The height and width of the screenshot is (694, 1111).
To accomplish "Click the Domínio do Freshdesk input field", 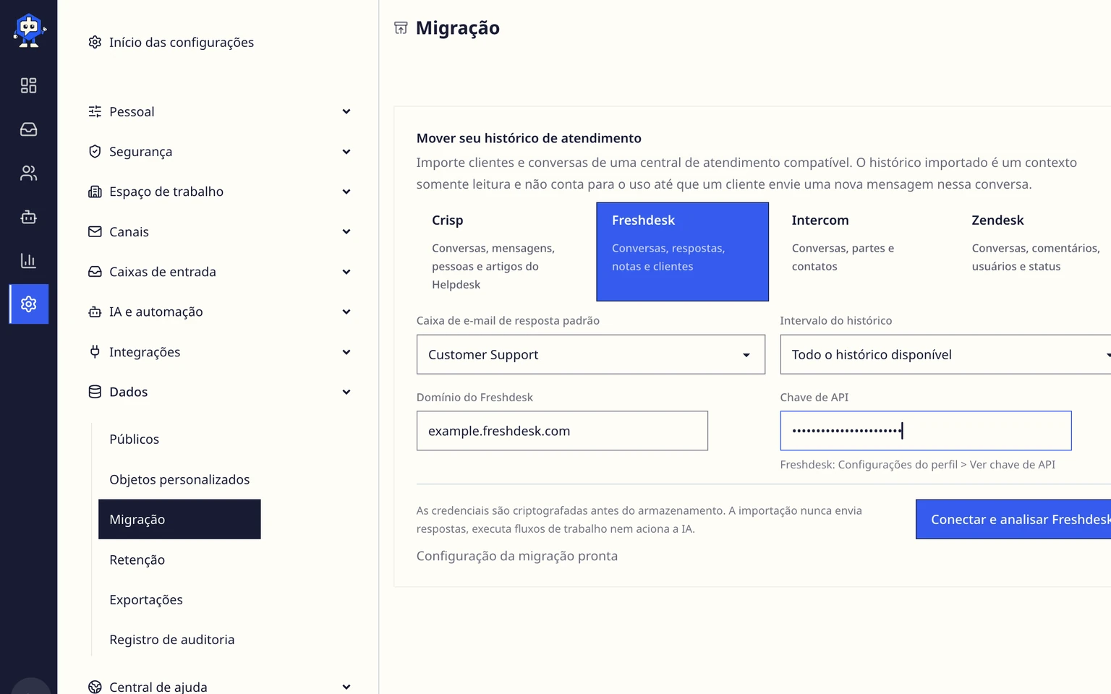I will point(562,431).
